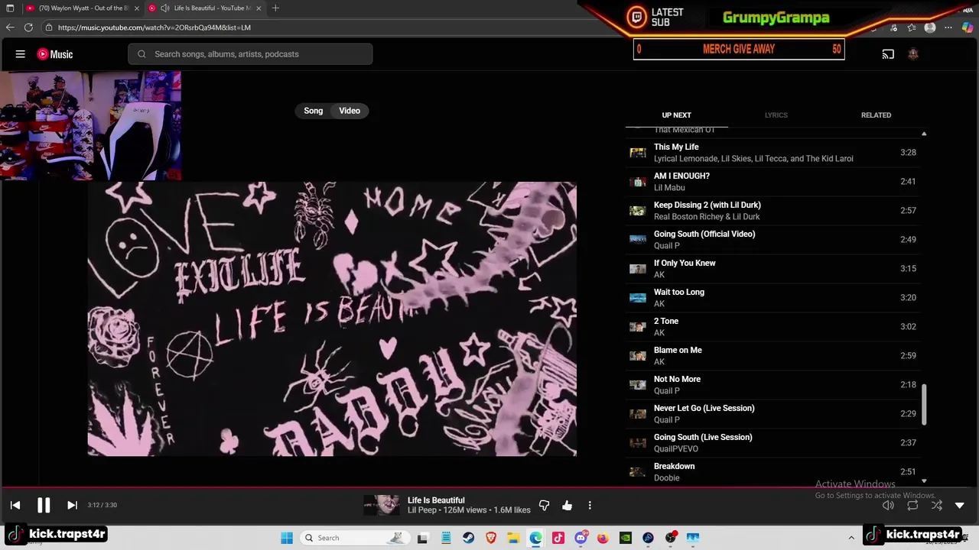
Task: Open the YouTube Music hamburger menu
Action: tap(21, 54)
